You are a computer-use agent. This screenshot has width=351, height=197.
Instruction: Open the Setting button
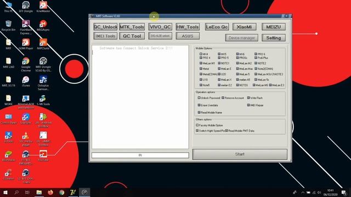[274, 38]
